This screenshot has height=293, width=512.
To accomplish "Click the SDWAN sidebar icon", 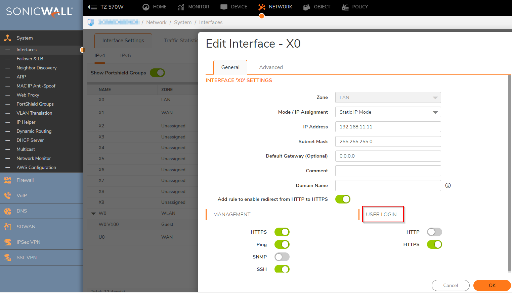I will coord(7,227).
